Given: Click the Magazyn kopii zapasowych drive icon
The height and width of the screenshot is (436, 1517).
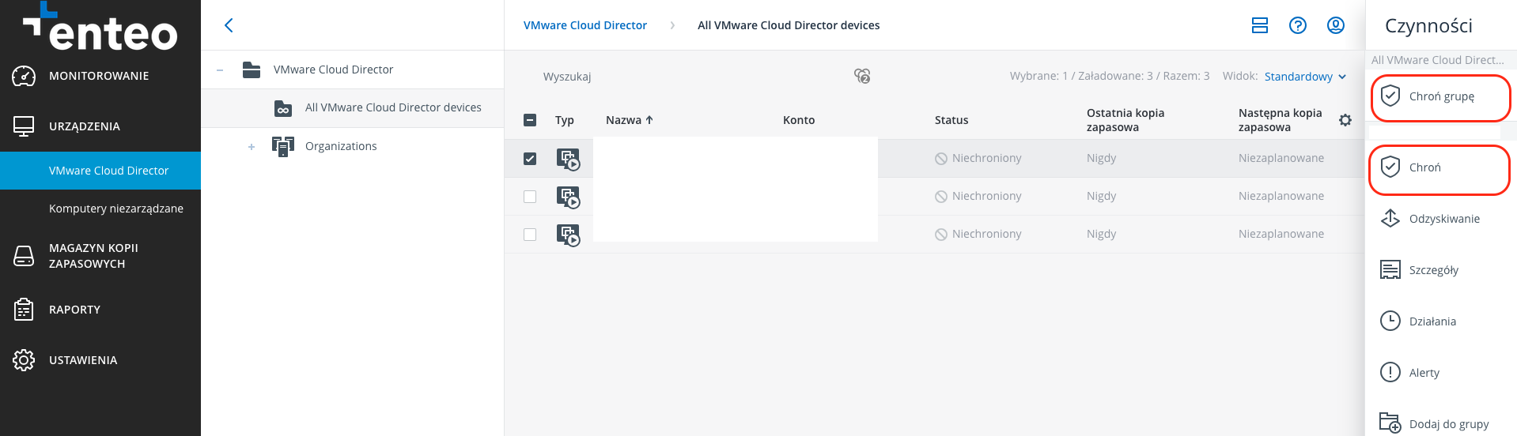Looking at the screenshot, I should [x=24, y=256].
